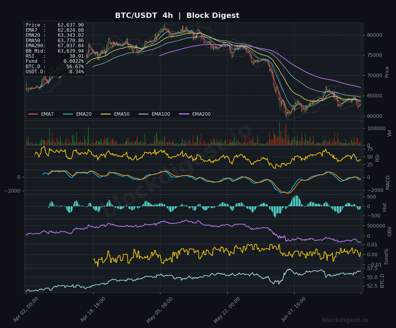This screenshot has height=328, width=396.
Task: Click the OBV axis label
Action: pyautogui.click(x=389, y=231)
